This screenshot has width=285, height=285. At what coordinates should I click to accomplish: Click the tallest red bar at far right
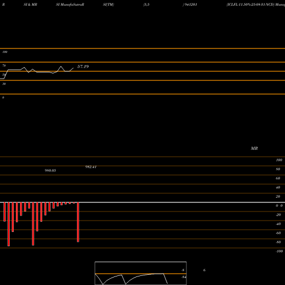[x=78, y=222]
